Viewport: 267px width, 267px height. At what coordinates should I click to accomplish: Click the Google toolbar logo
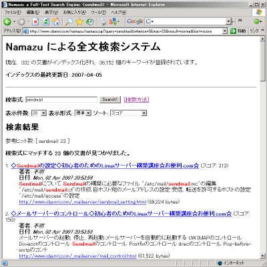click(x=135, y=21)
